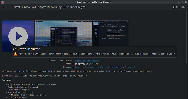Play the video preview thumbnail
The width and height of the screenshot is (188, 99).
click(18, 36)
